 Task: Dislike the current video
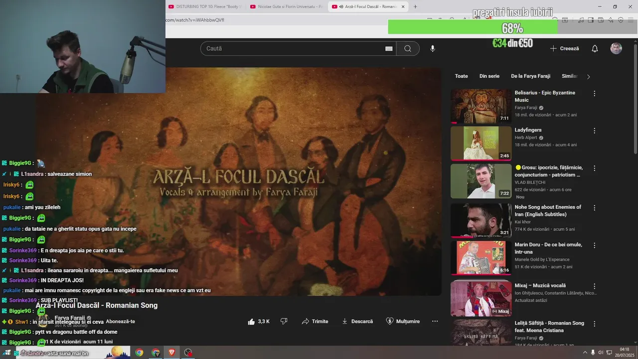[x=284, y=322]
